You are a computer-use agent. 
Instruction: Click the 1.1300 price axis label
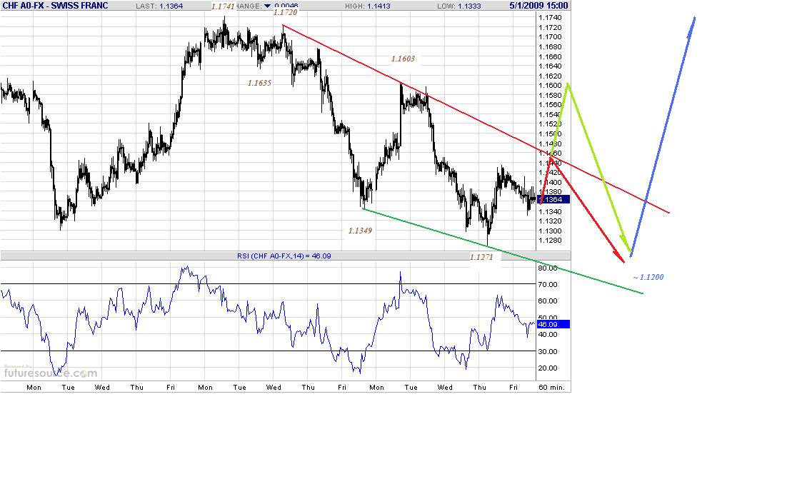[550, 231]
